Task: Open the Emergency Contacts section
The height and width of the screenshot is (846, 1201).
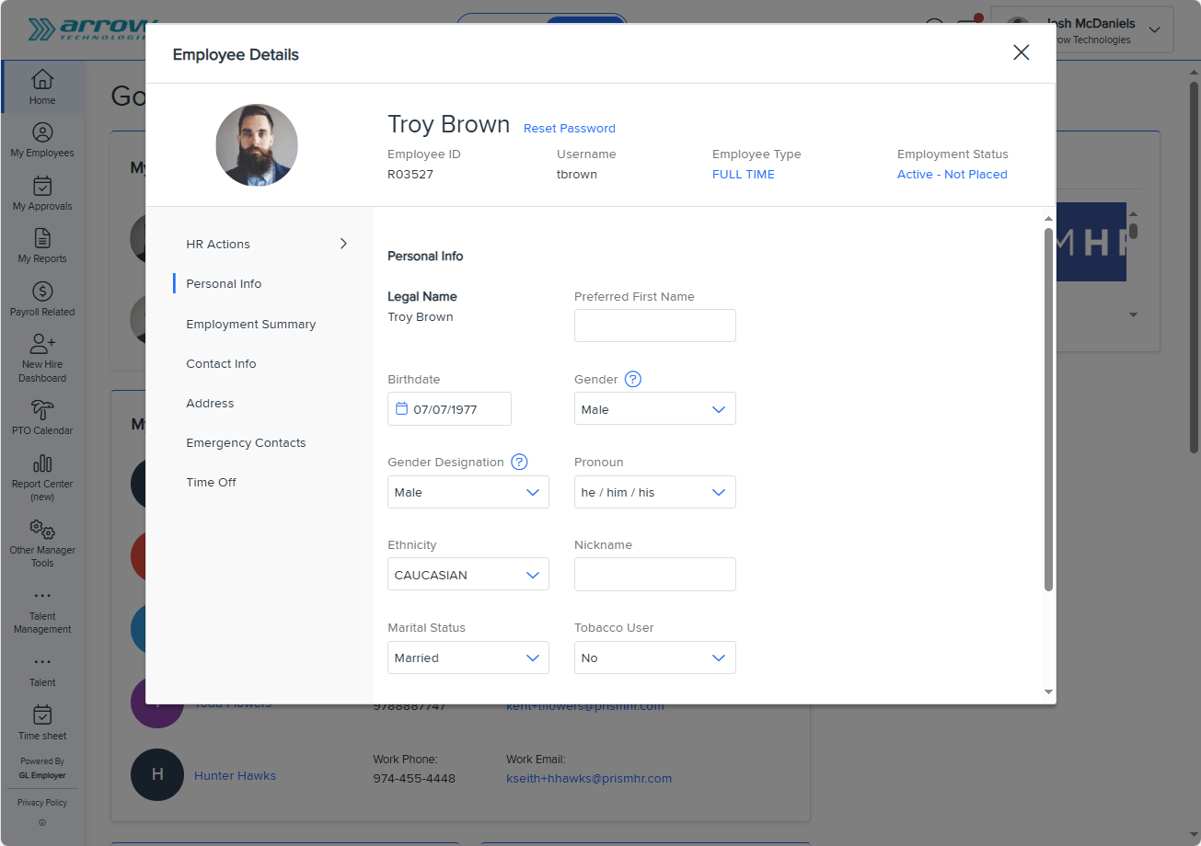Action: point(246,442)
